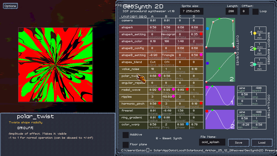
Task: Change shapeA_color col mode value
Action: click(196, 42)
